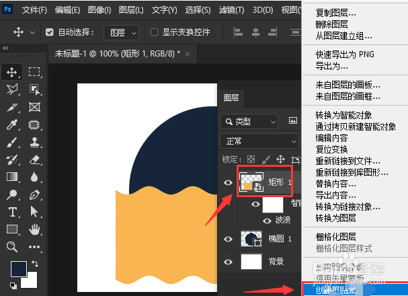Click the dark blue foreground color swatch
This screenshot has width=408, height=296.
pos(19,268)
